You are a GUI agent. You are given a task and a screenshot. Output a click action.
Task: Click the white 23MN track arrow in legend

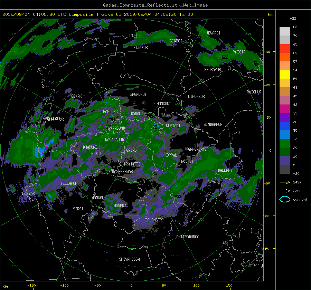[x=285, y=191]
